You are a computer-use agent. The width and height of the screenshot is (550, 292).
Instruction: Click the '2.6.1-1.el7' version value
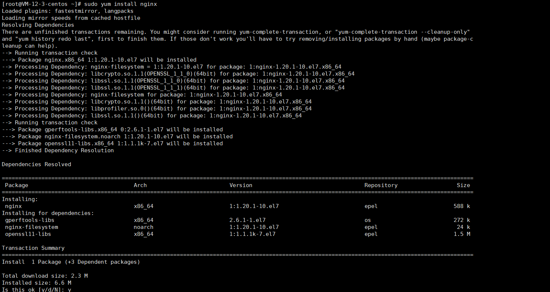(248, 220)
